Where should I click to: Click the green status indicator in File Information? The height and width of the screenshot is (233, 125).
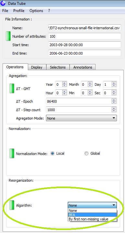[8, 36]
